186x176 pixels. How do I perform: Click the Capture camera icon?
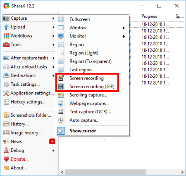click(x=6, y=18)
